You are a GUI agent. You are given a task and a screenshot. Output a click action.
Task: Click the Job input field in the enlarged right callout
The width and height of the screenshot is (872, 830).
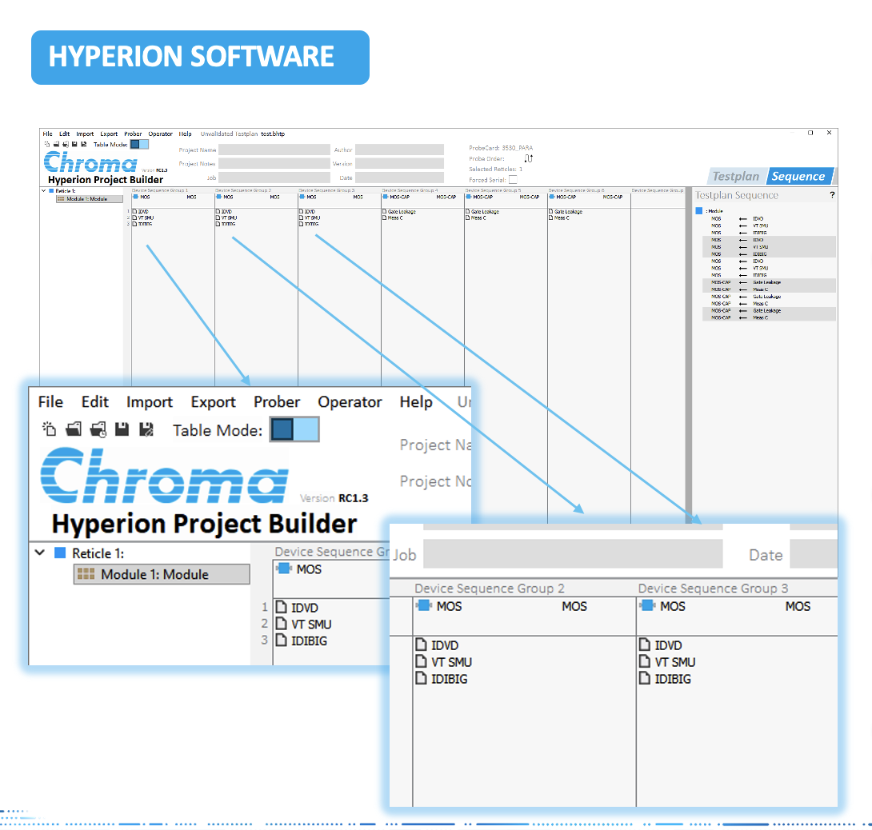pos(573,553)
